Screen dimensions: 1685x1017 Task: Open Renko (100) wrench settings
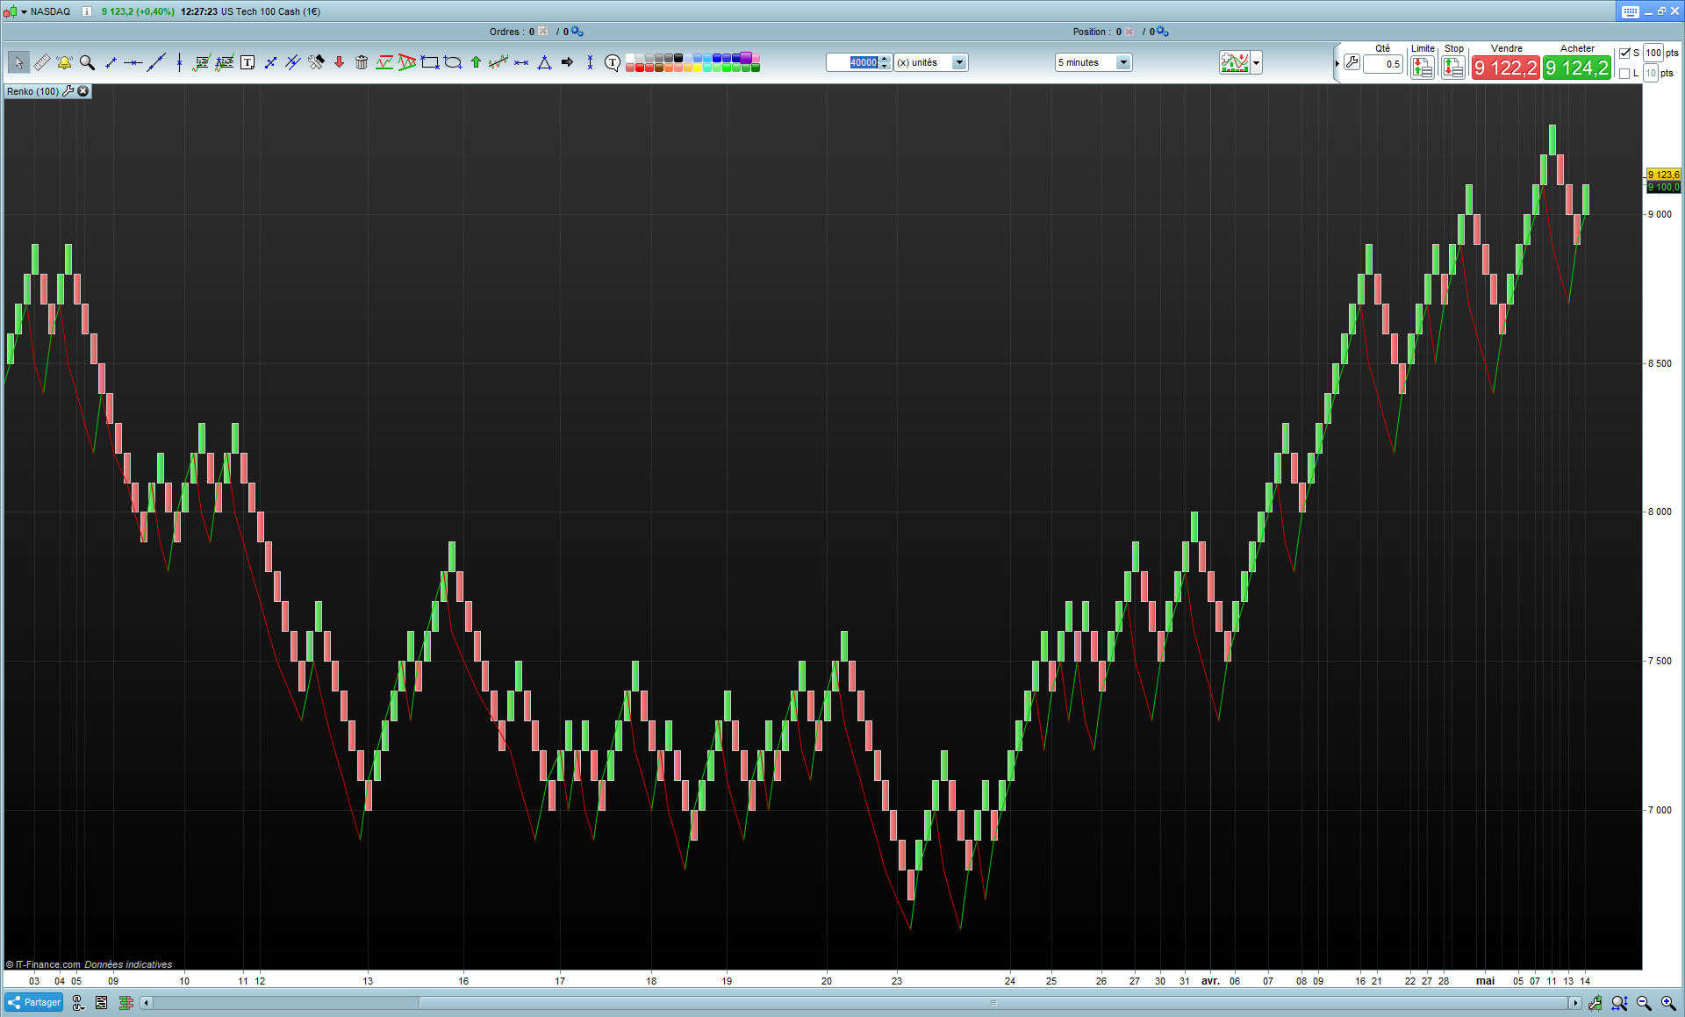(x=68, y=91)
